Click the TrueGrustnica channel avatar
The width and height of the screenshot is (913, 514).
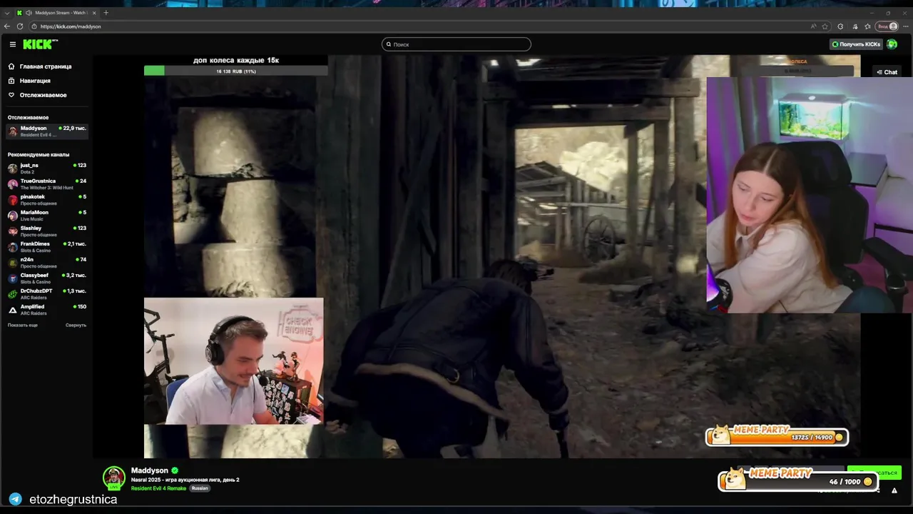(x=13, y=184)
